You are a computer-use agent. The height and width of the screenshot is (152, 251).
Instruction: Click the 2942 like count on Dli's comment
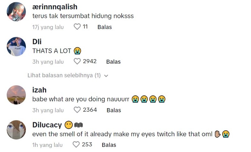(90, 61)
